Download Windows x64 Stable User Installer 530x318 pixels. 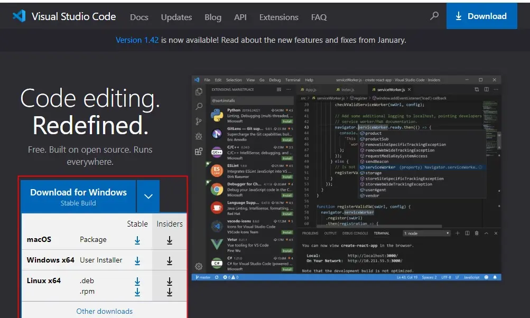click(x=137, y=261)
